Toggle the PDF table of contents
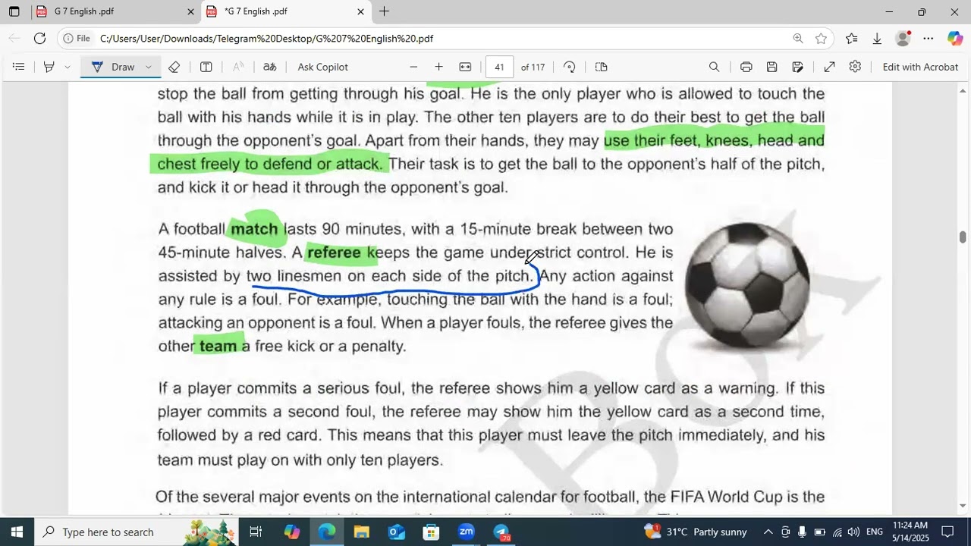 pos(19,67)
